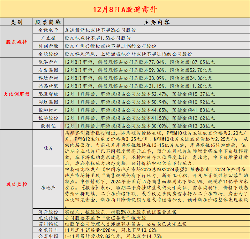Select stock name '欧科亿'
Screen dimensions: 250x239
[48, 126]
